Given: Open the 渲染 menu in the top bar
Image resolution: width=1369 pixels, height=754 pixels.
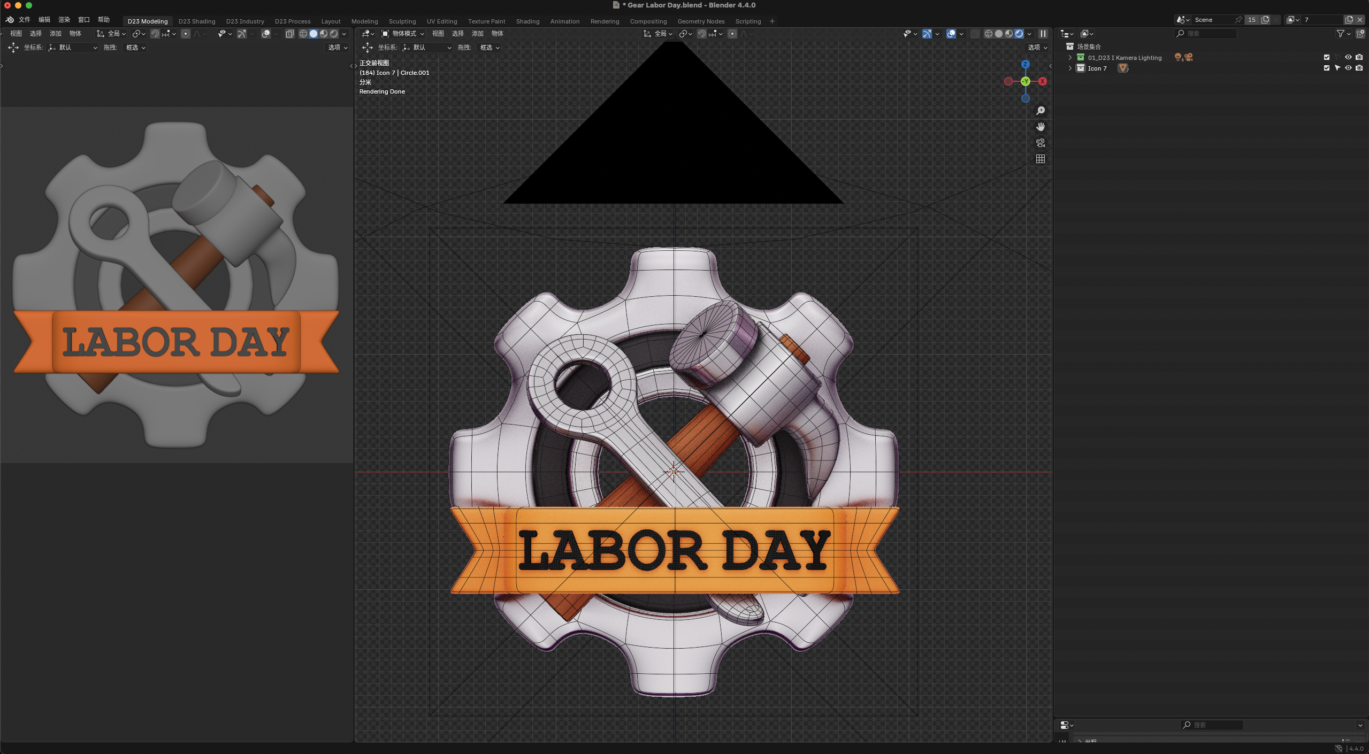Looking at the screenshot, I should [x=64, y=20].
